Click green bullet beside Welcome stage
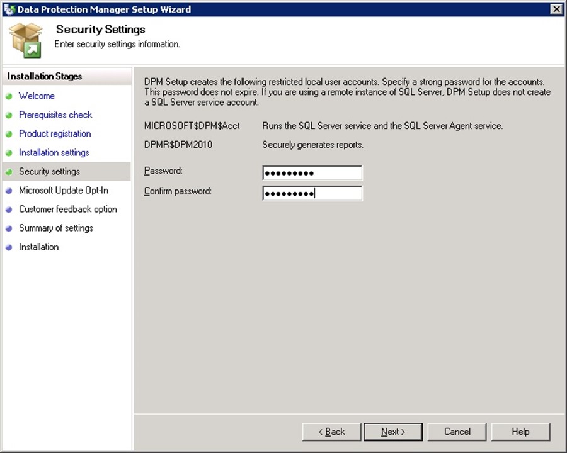Image resolution: width=567 pixels, height=453 pixels. pos(9,96)
